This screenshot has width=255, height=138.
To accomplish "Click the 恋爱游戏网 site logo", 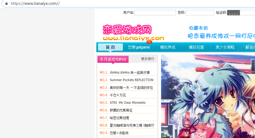I will pyautogui.click(x=133, y=33).
